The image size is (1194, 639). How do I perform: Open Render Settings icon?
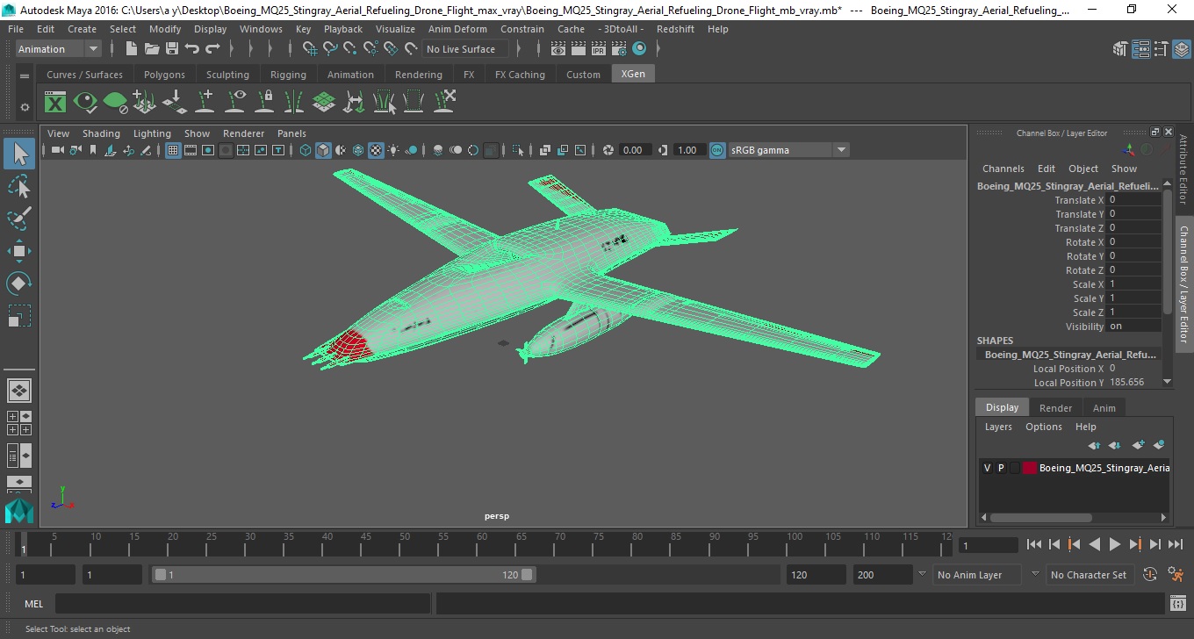(x=619, y=49)
